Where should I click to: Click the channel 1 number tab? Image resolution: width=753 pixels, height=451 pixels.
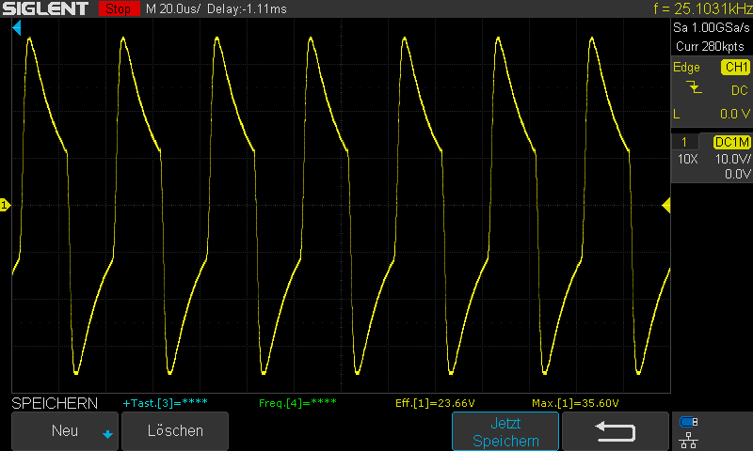coord(685,142)
